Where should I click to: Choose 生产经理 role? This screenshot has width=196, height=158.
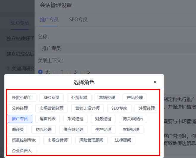[x=103, y=129]
